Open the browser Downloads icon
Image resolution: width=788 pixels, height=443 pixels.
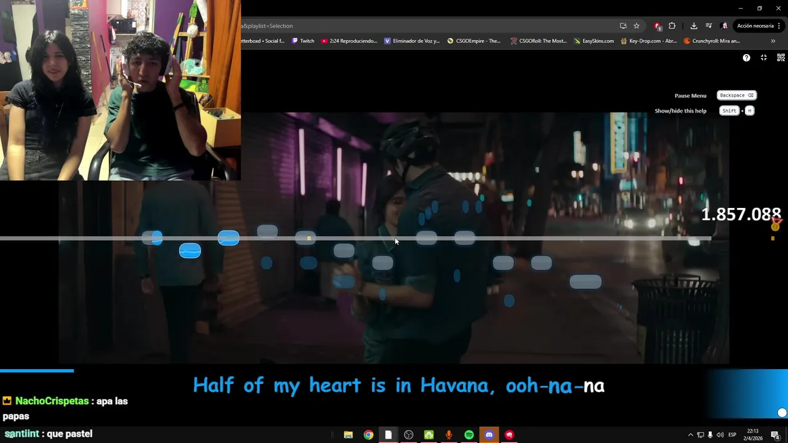[x=694, y=26]
